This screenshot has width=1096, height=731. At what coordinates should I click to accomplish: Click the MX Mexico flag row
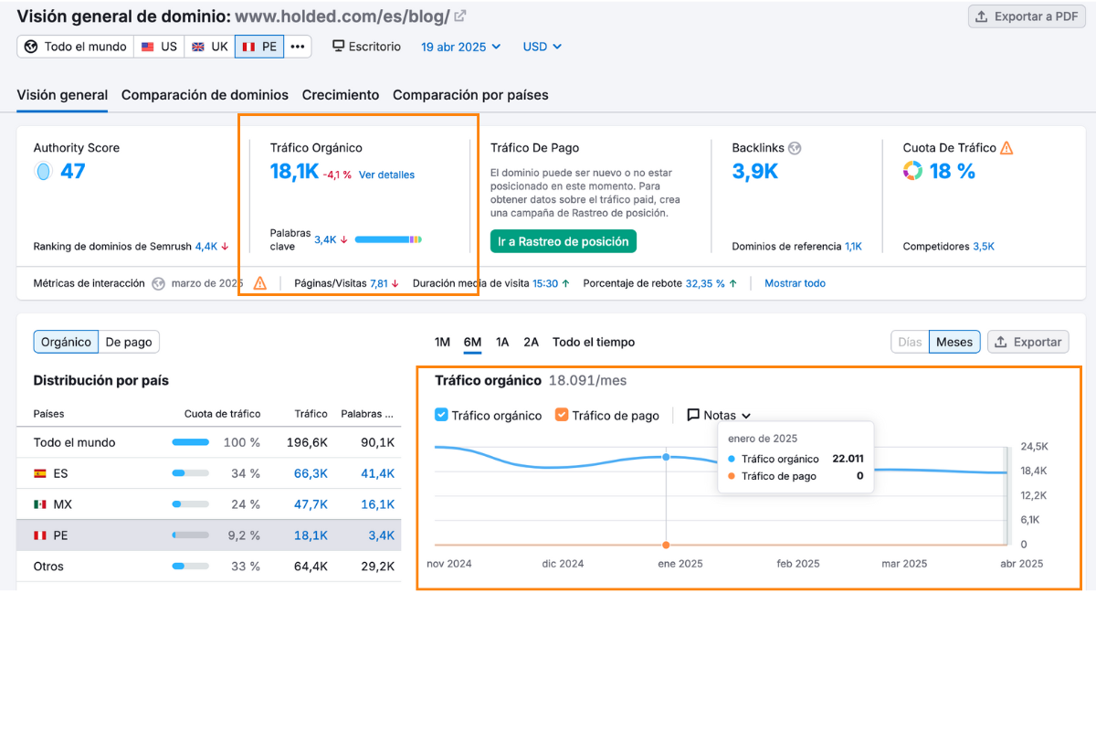(x=208, y=504)
